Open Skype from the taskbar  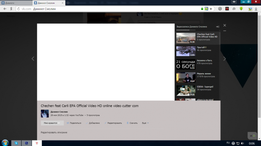click(16, 143)
